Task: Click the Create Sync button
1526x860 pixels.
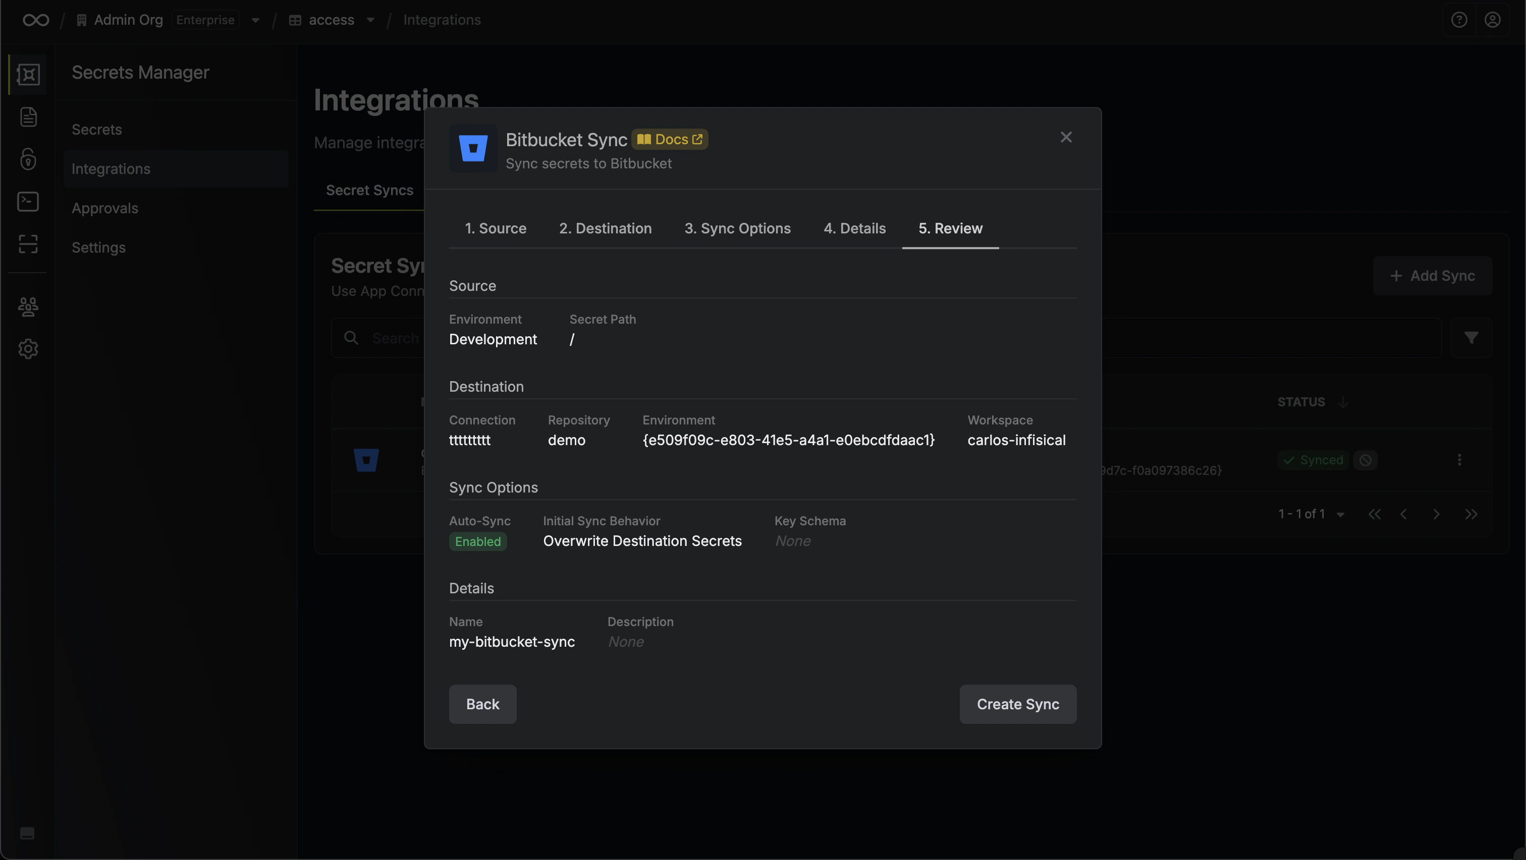Action: point(1018,704)
